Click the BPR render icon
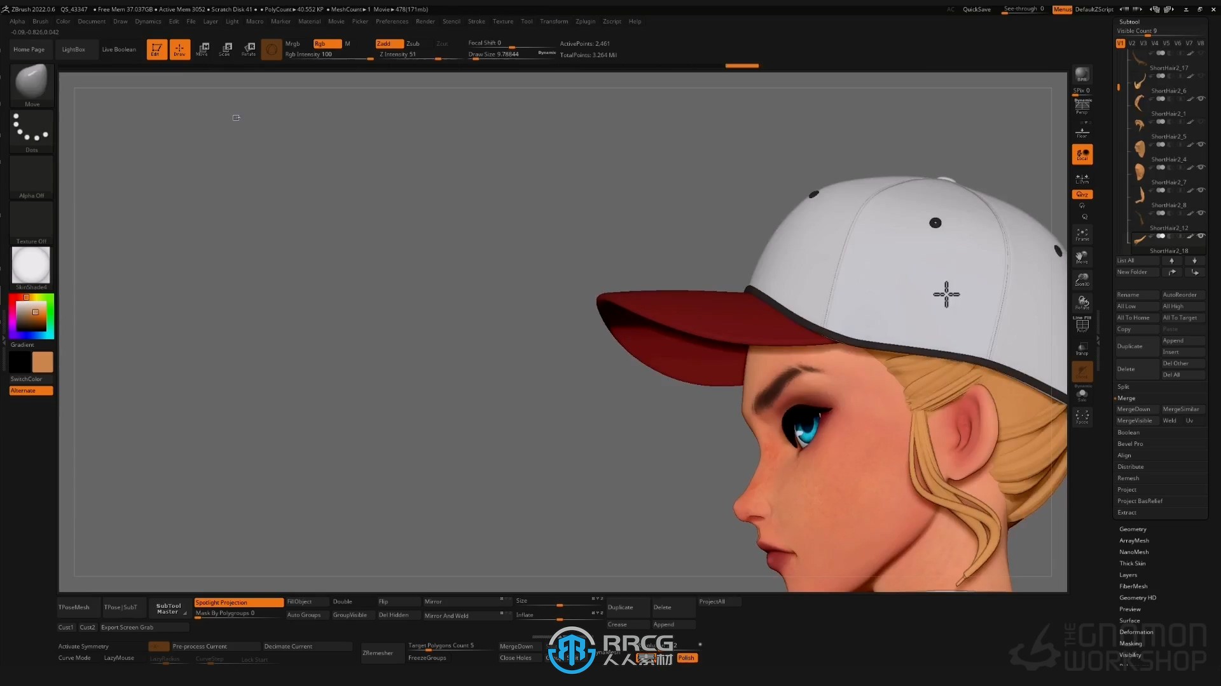The width and height of the screenshot is (1221, 686). [x=1082, y=74]
